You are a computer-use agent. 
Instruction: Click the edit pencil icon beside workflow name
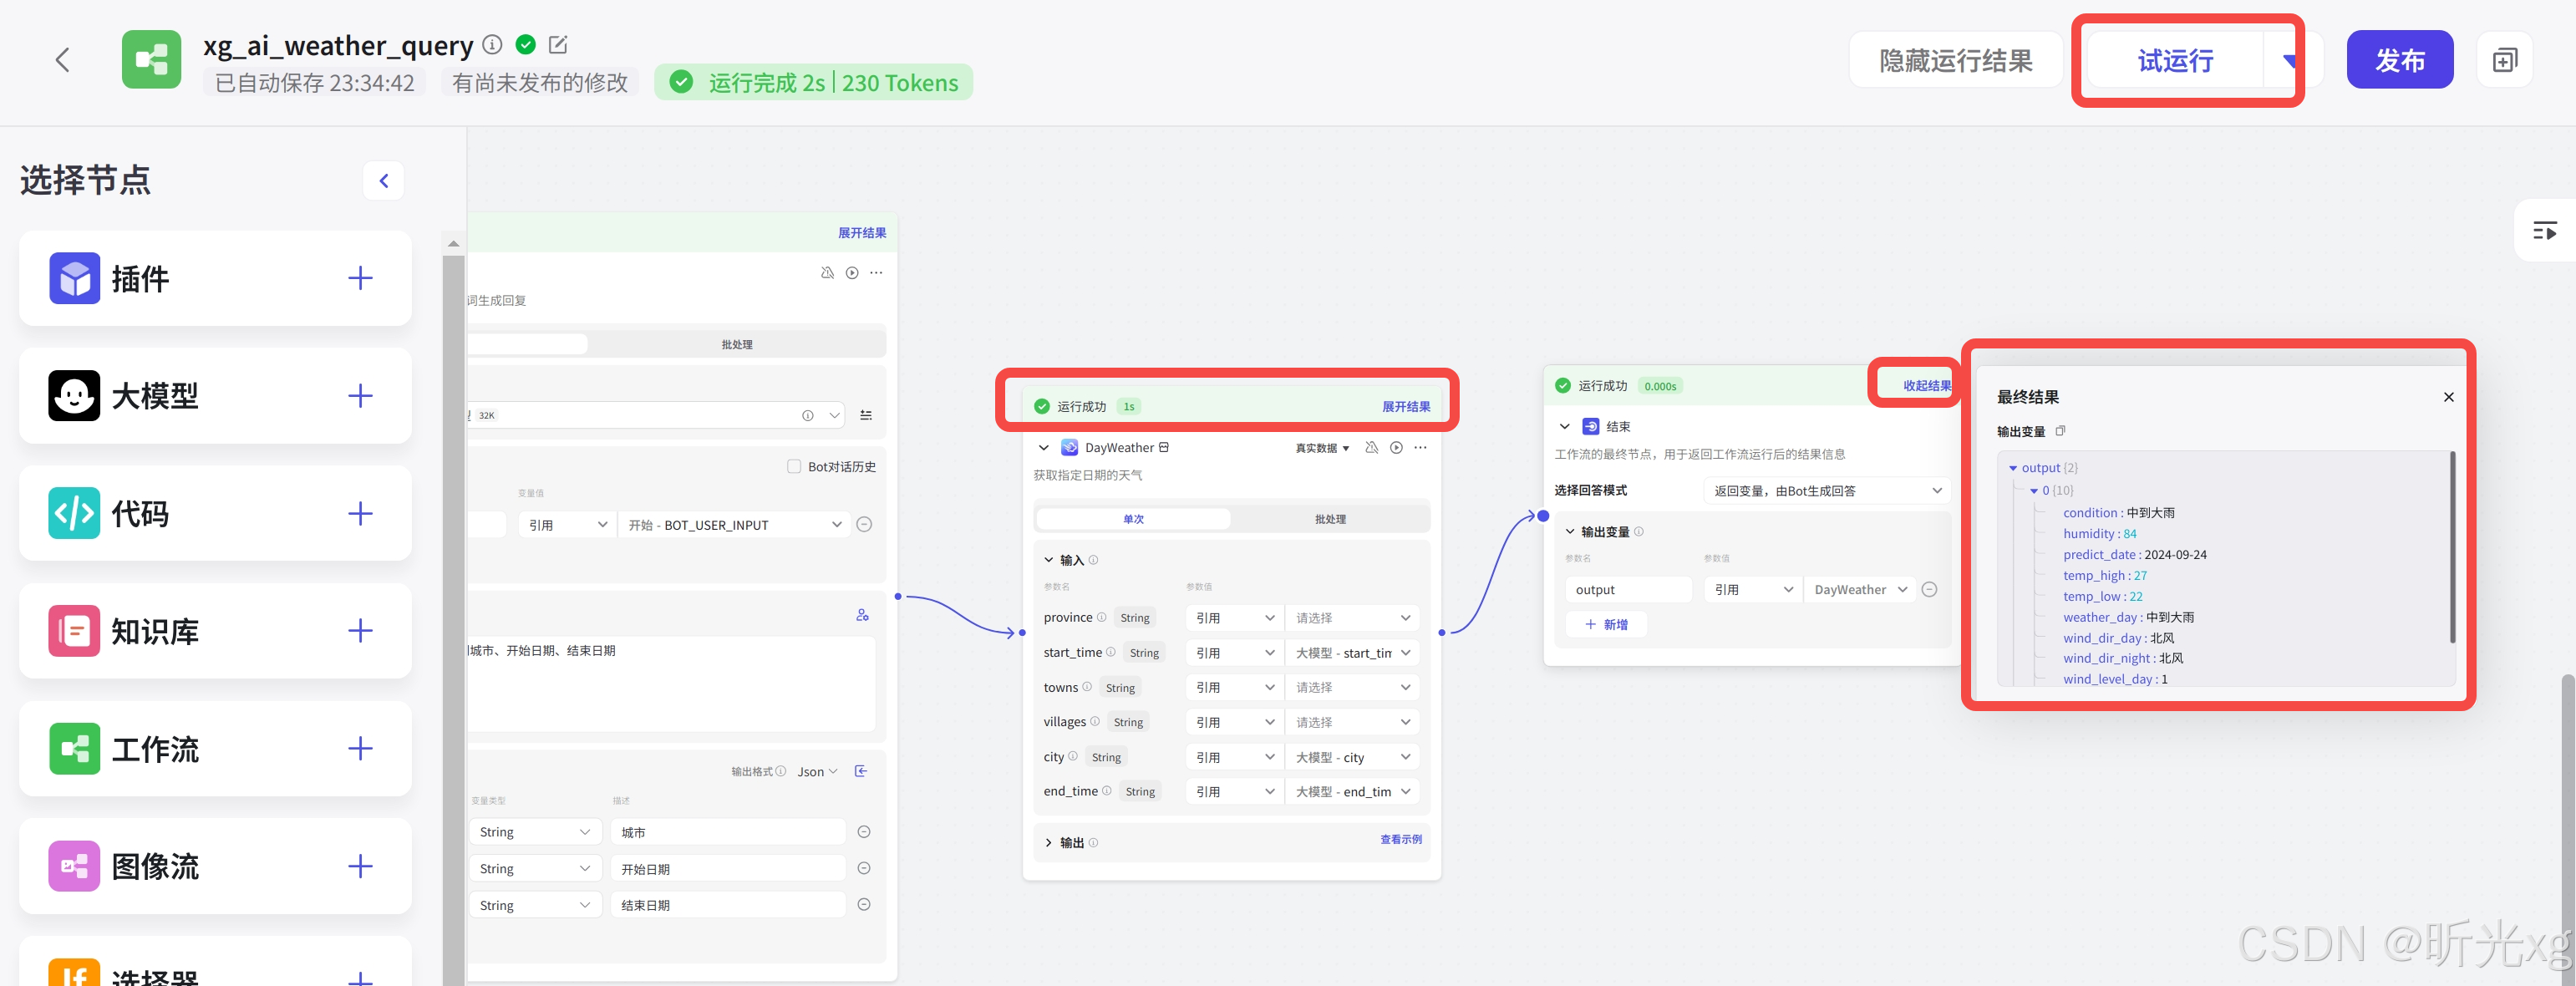coord(558,45)
